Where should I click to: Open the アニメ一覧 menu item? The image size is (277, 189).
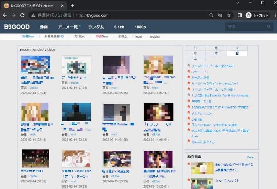(69, 27)
